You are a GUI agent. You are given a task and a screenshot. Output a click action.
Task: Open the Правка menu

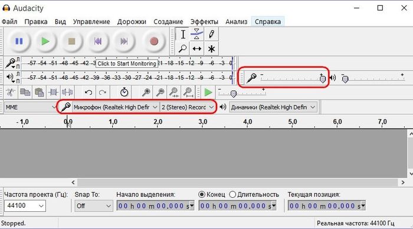point(36,22)
